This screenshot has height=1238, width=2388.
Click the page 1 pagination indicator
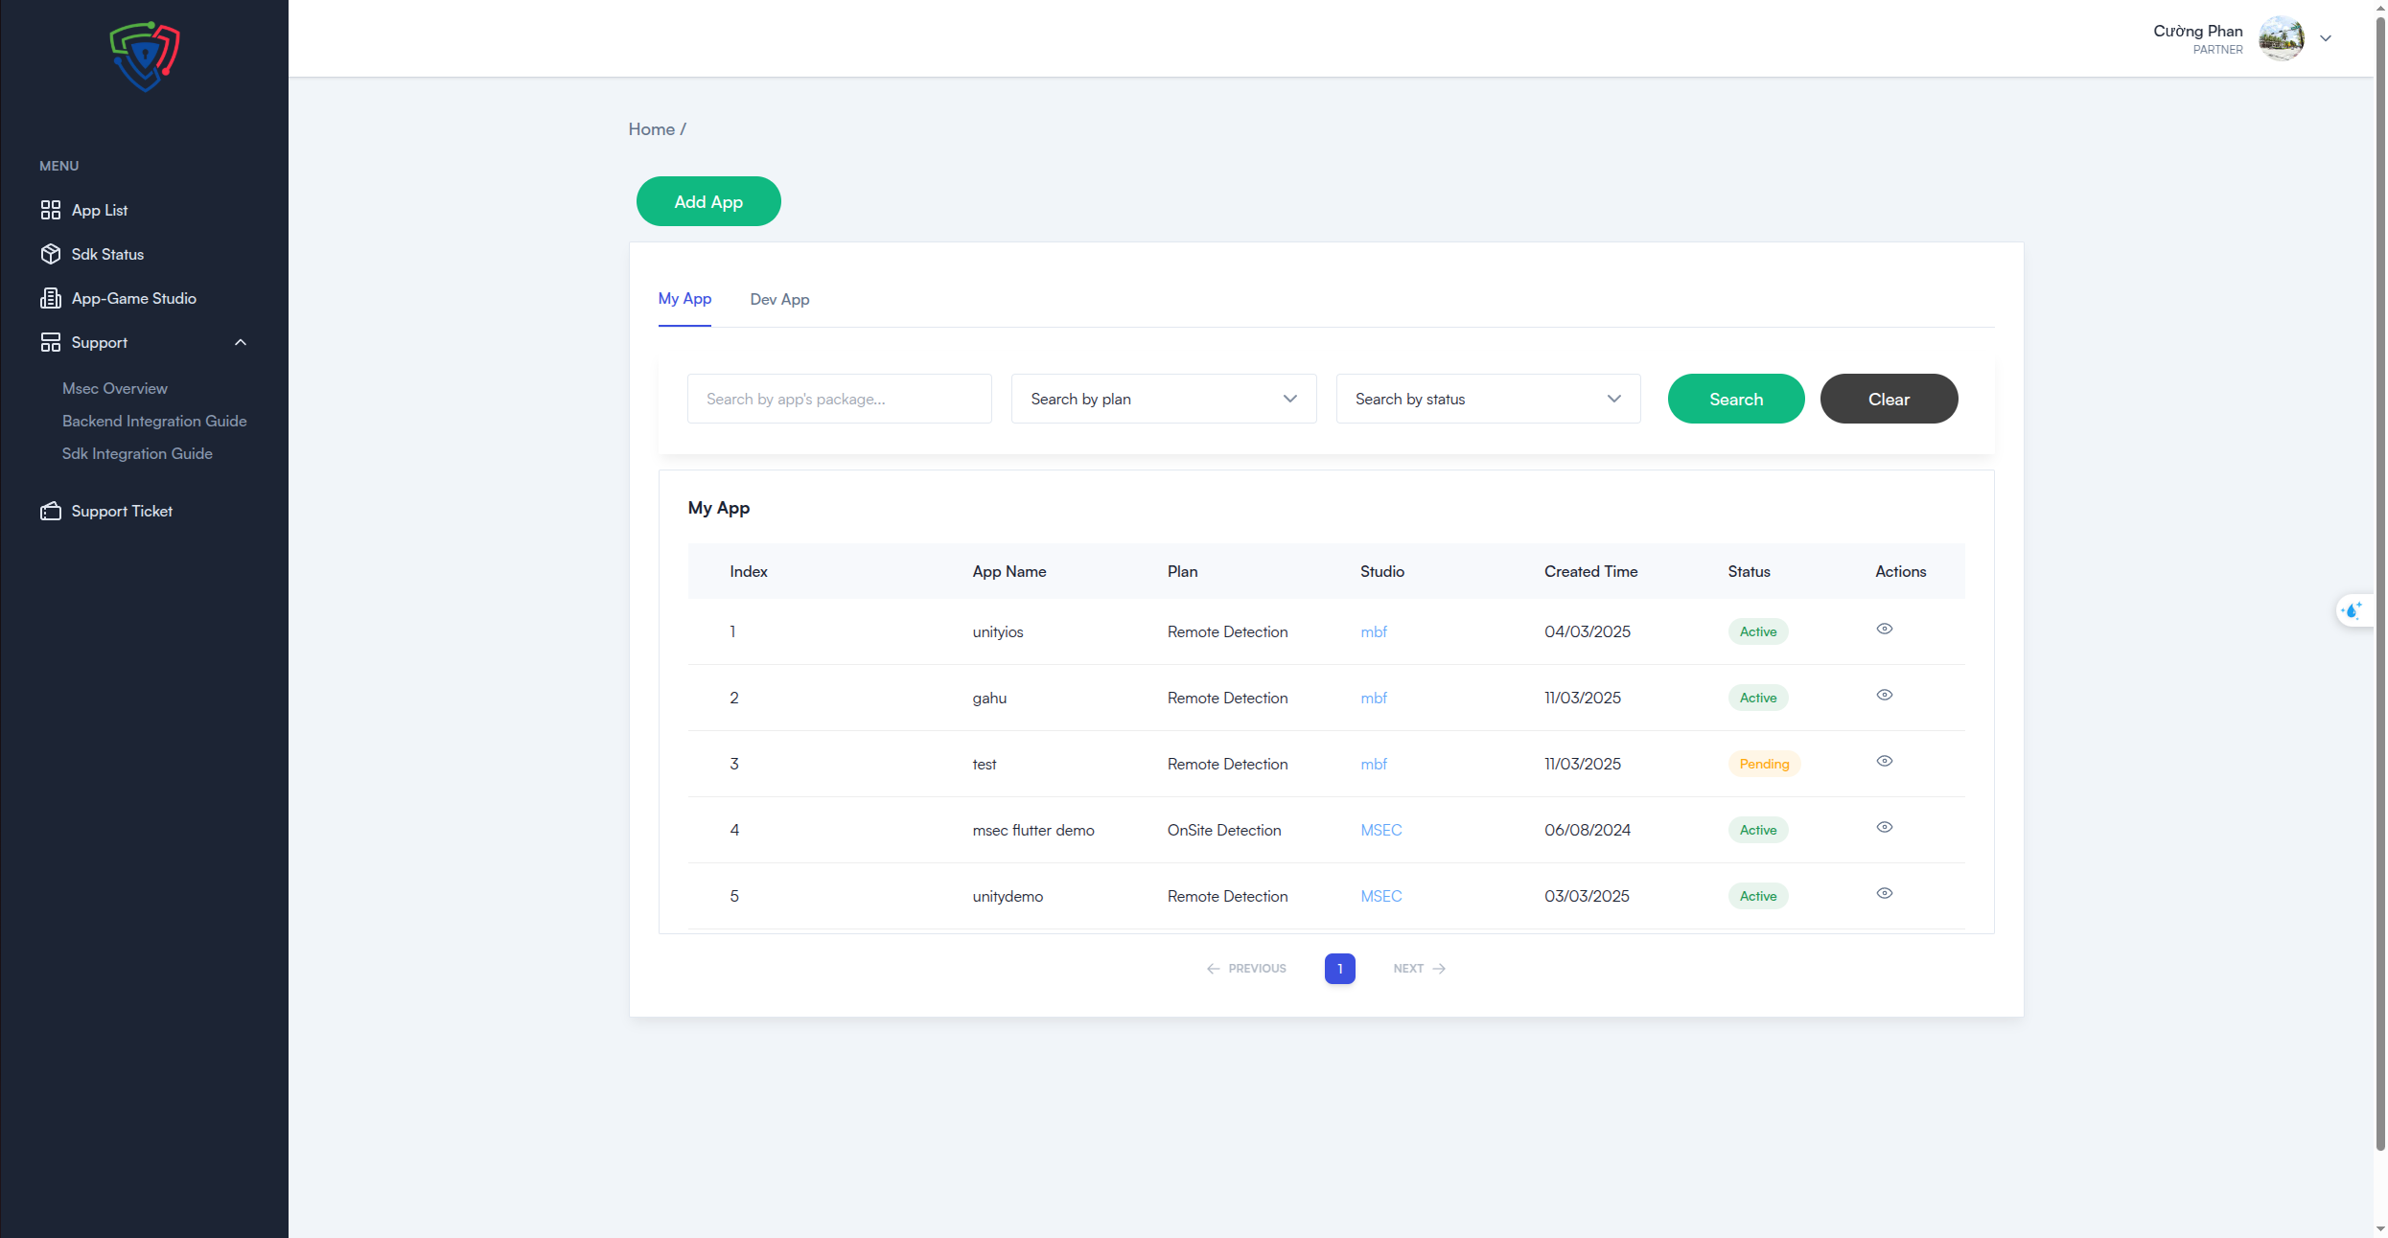click(x=1339, y=969)
